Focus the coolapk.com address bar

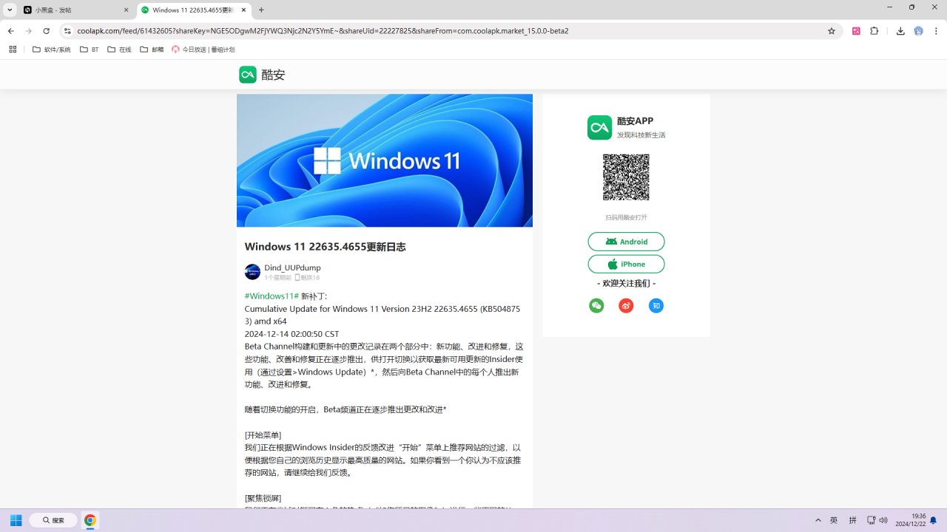coord(444,31)
